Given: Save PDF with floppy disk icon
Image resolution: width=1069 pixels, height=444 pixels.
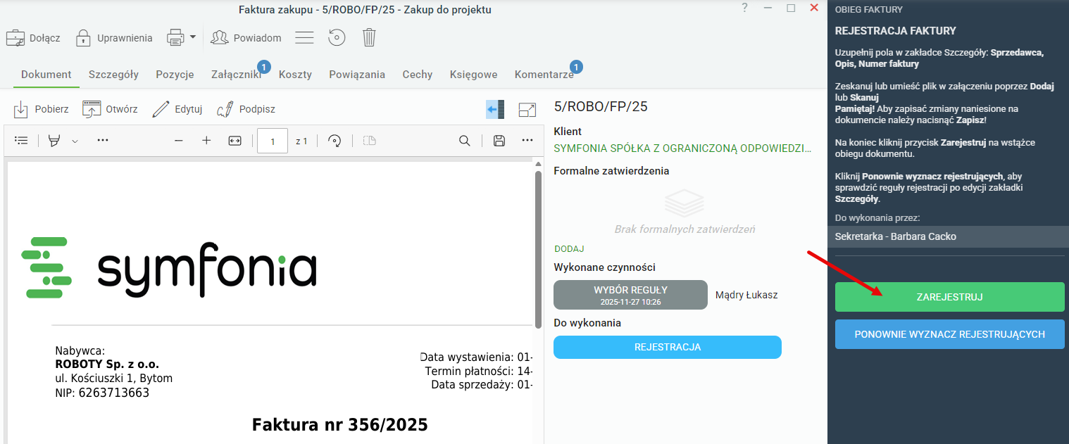Looking at the screenshot, I should [x=499, y=141].
